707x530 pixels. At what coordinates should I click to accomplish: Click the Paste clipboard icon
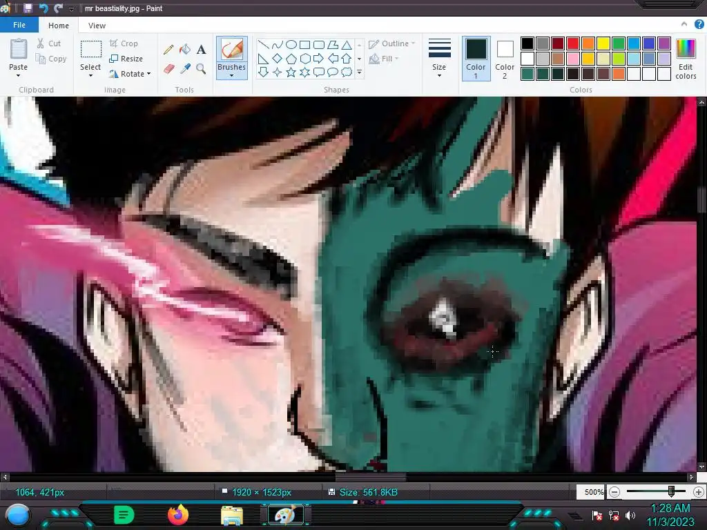coord(19,49)
